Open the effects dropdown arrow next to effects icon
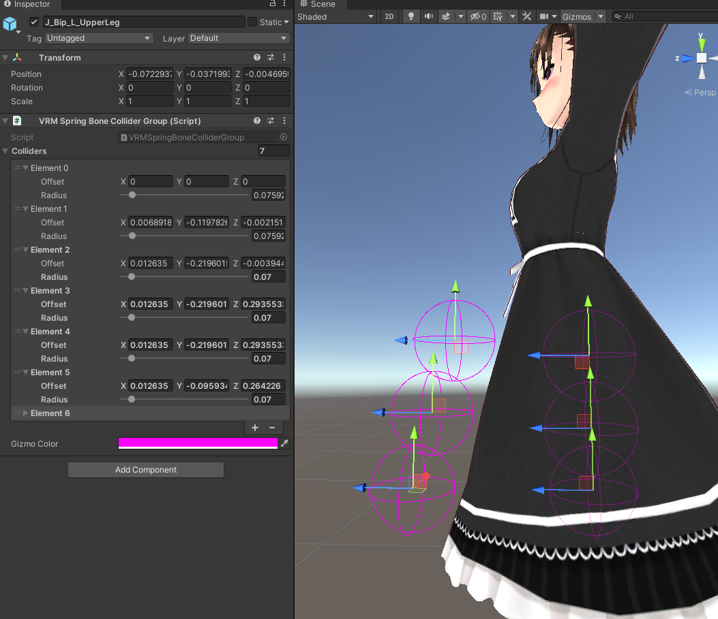718x619 pixels. point(461,16)
